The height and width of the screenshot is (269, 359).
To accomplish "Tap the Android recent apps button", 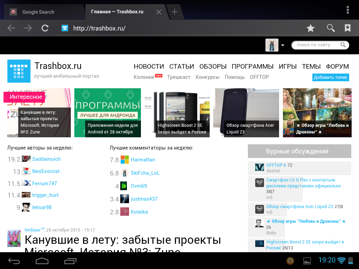I will pos(70,261).
